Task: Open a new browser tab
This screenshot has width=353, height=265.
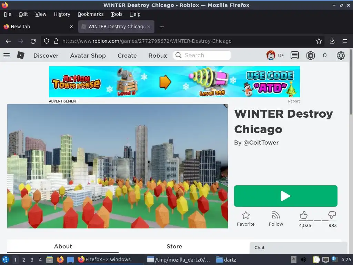Action: (x=162, y=27)
